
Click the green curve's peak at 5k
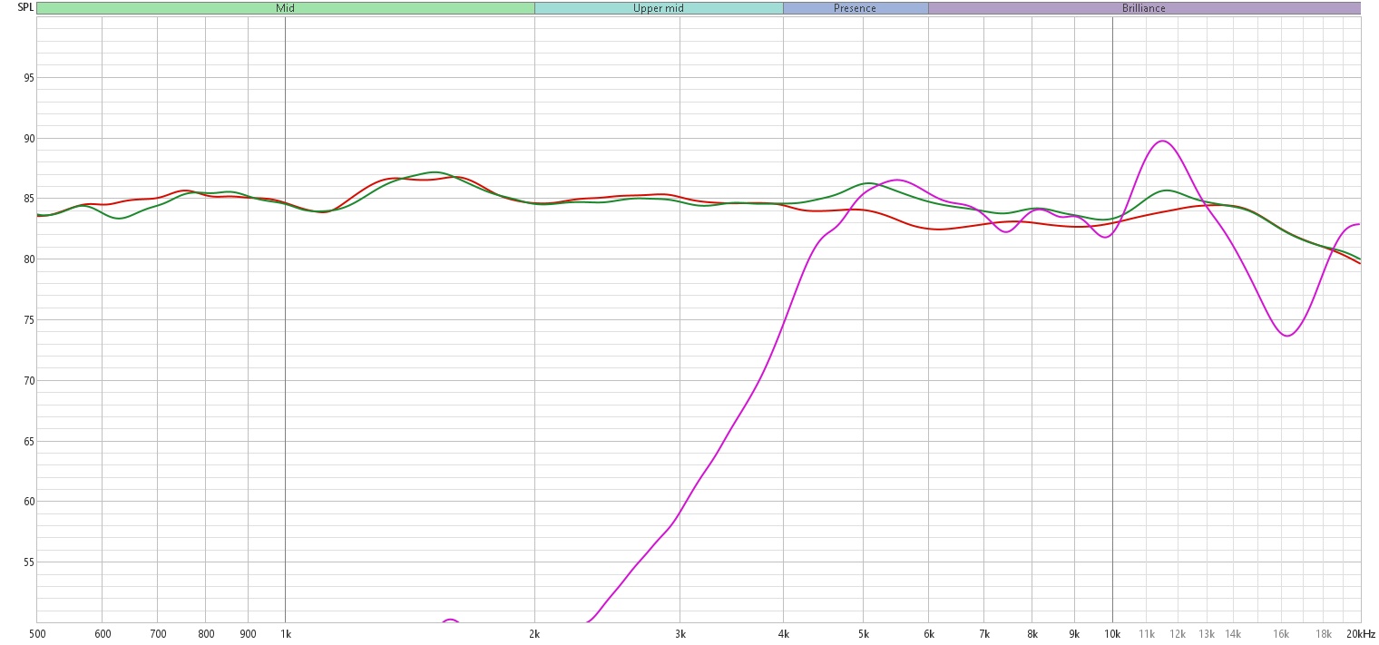867,183
